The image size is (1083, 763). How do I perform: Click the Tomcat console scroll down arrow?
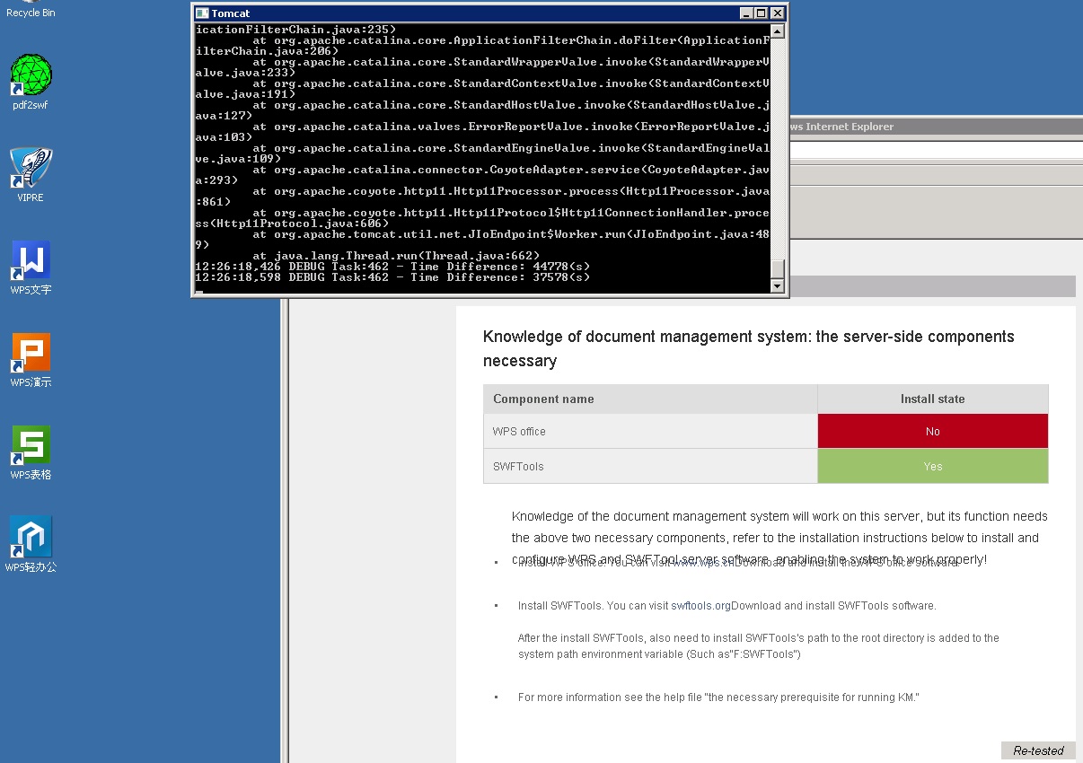(778, 285)
